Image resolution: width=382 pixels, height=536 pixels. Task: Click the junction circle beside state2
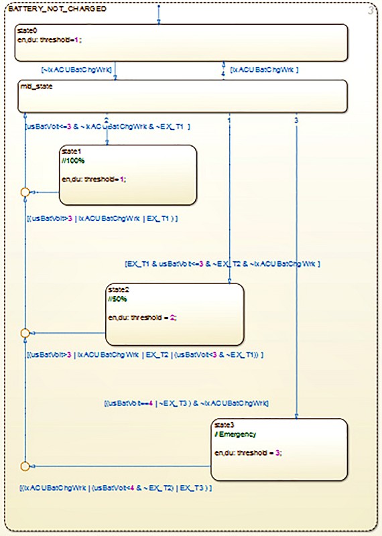(x=25, y=332)
